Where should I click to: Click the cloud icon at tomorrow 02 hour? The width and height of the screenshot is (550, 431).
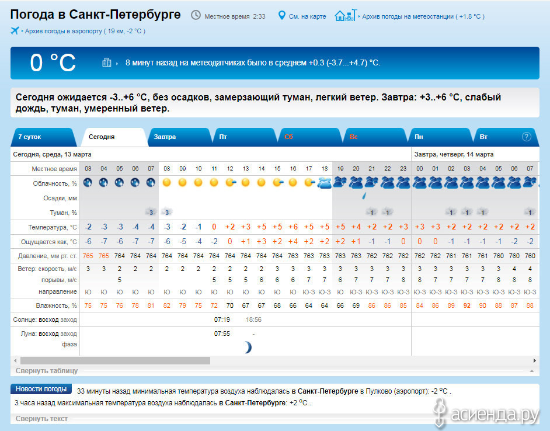[451, 183]
